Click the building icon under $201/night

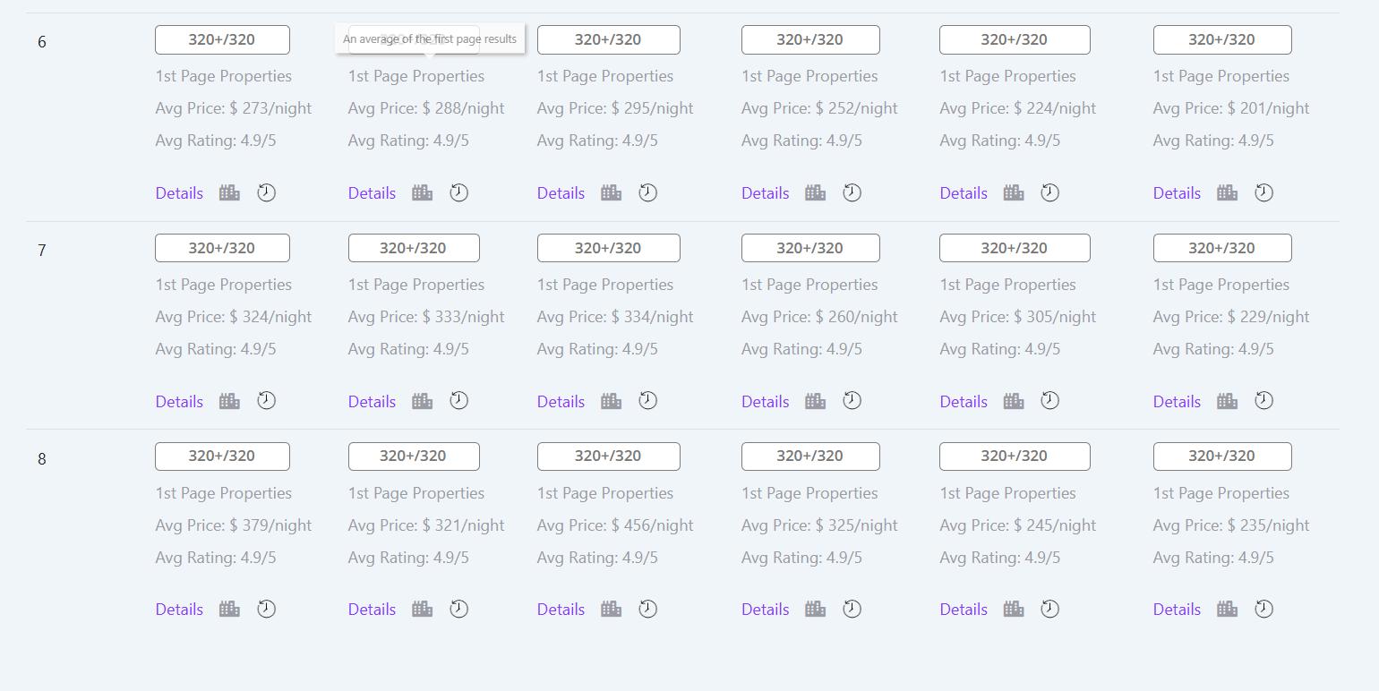tap(1227, 193)
